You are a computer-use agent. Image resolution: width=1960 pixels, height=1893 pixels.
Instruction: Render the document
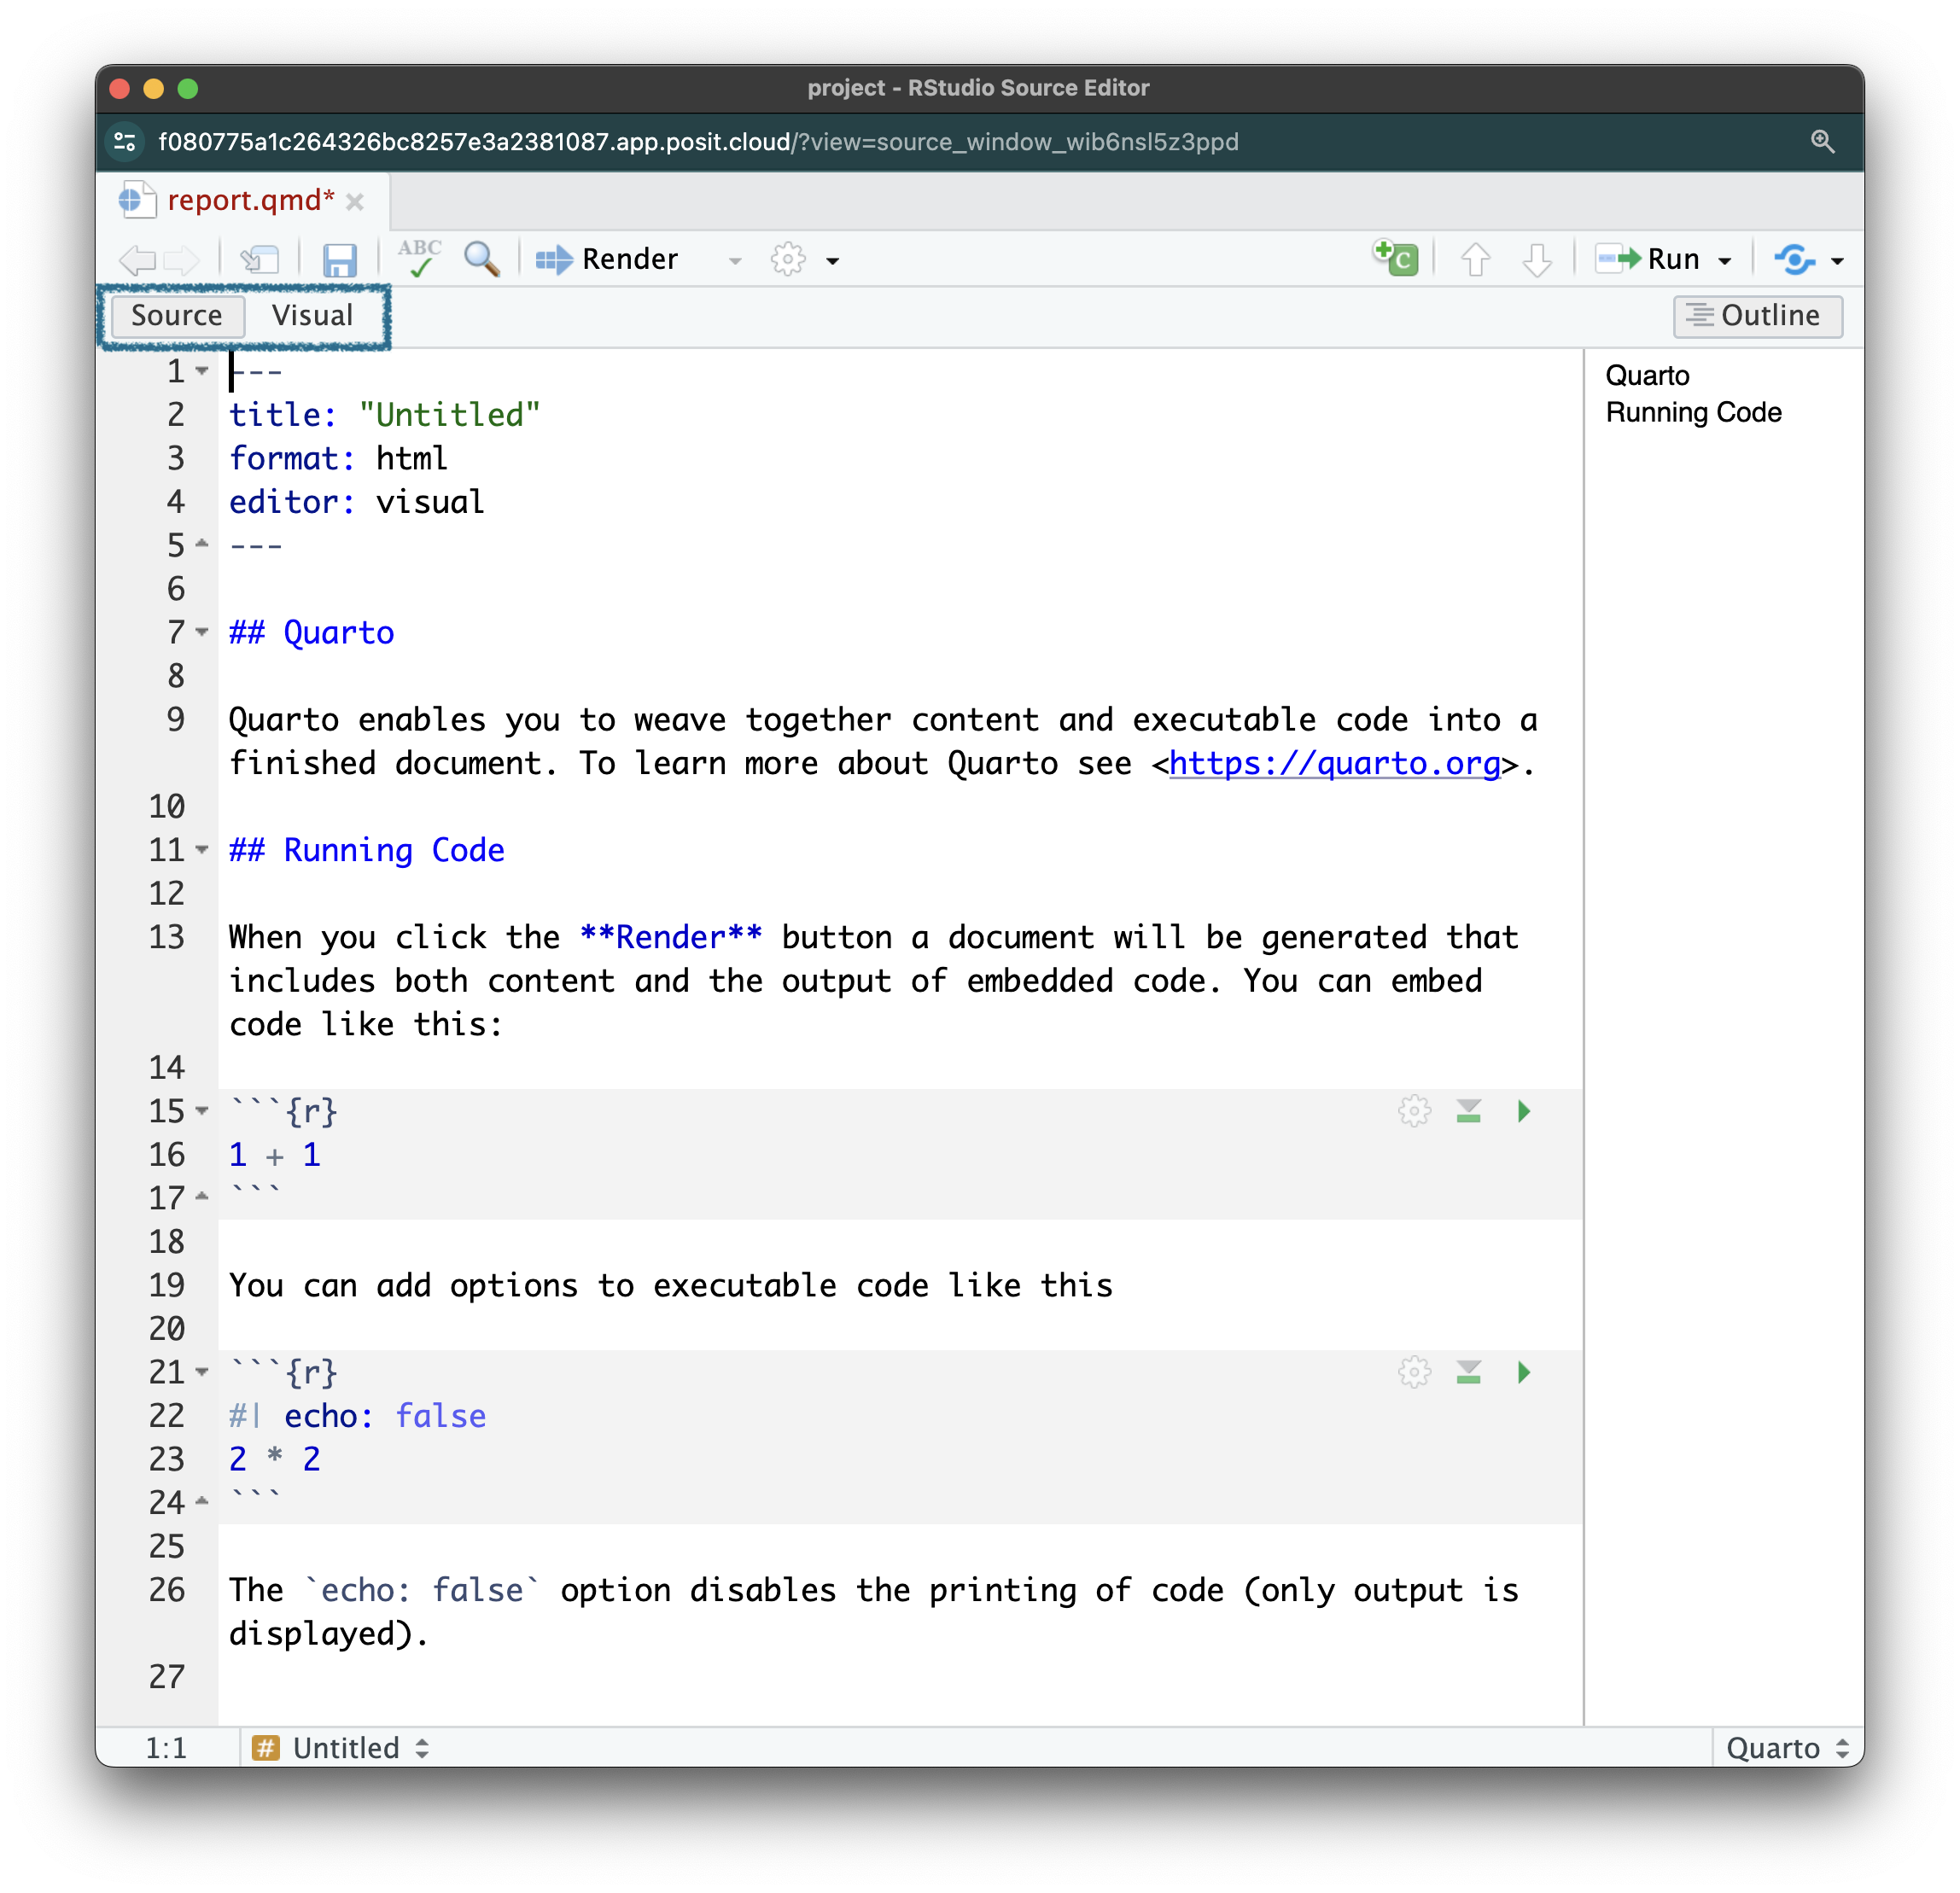point(607,260)
